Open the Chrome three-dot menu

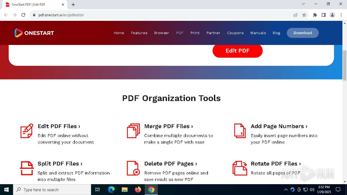[341, 15]
